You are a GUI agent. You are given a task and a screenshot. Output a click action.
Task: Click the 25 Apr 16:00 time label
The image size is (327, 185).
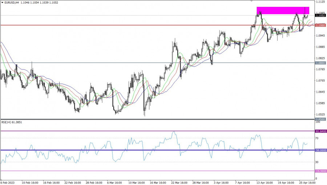307,183
